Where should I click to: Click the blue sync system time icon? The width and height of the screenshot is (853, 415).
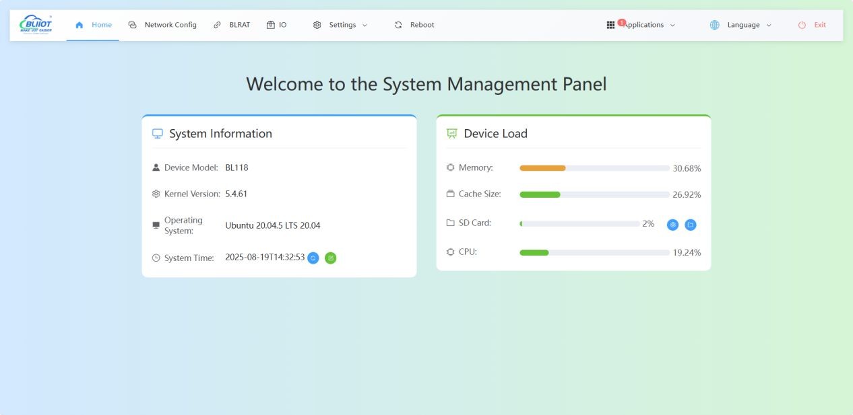click(313, 258)
